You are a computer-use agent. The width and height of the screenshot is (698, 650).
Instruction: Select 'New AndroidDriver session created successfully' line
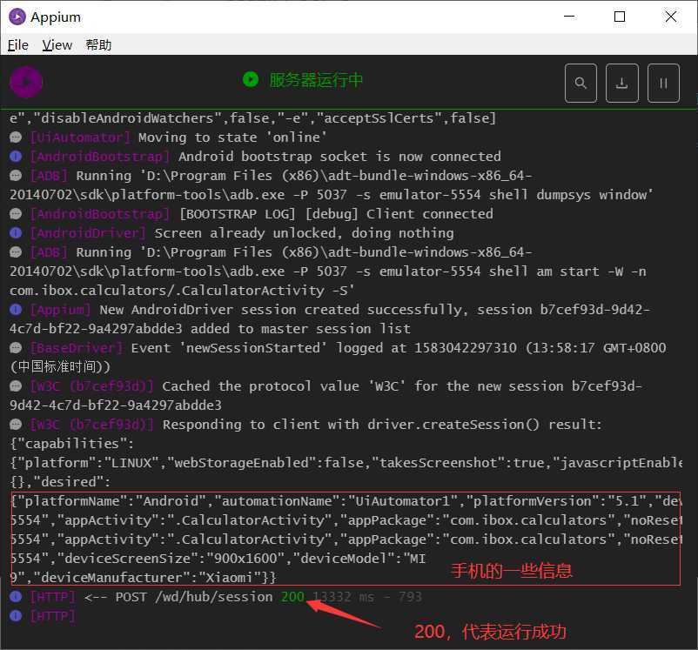click(329, 319)
